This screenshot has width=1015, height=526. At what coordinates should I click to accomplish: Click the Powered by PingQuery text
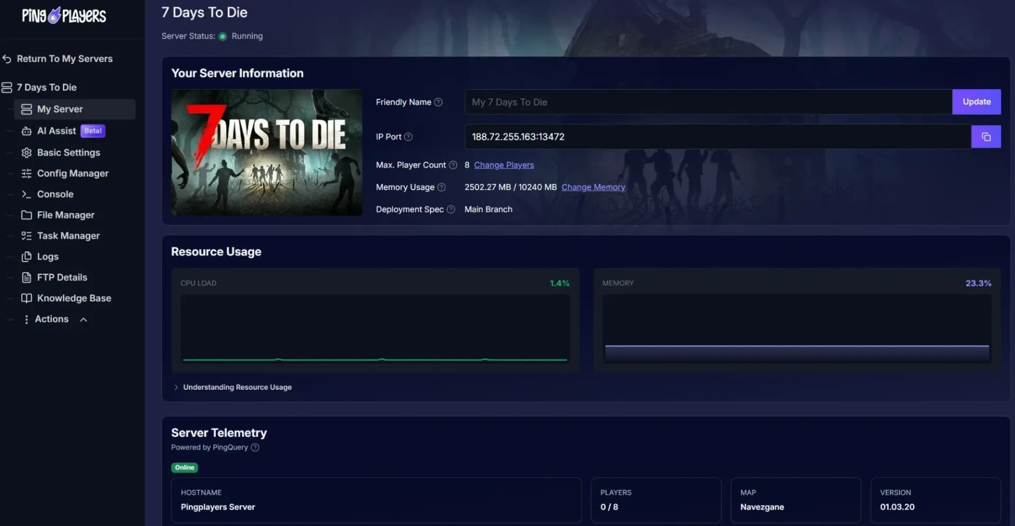pos(209,448)
